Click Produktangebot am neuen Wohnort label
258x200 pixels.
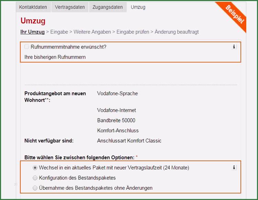(x=55, y=97)
